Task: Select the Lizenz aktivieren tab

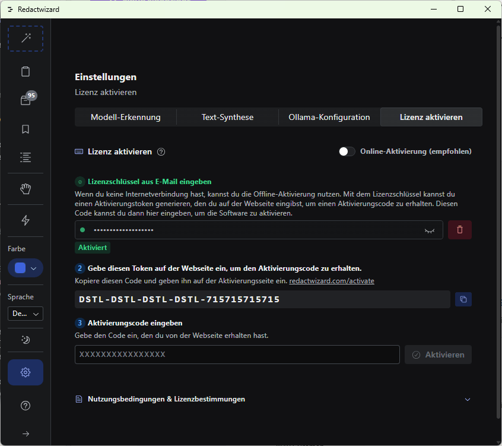Action: tap(431, 117)
